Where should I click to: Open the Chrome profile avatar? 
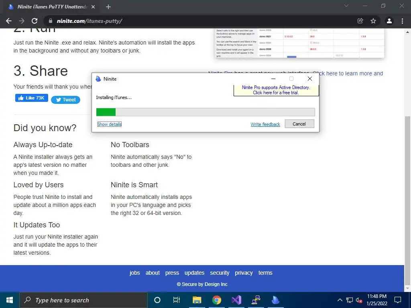tap(389, 21)
